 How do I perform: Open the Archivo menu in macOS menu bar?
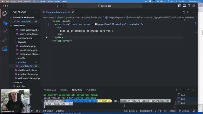coord(14,1)
